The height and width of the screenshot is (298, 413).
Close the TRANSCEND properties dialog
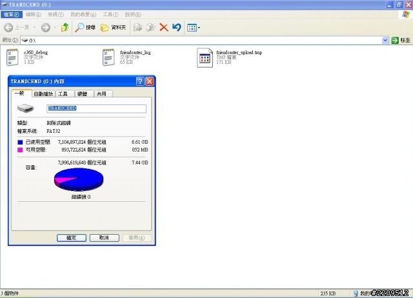click(x=150, y=81)
